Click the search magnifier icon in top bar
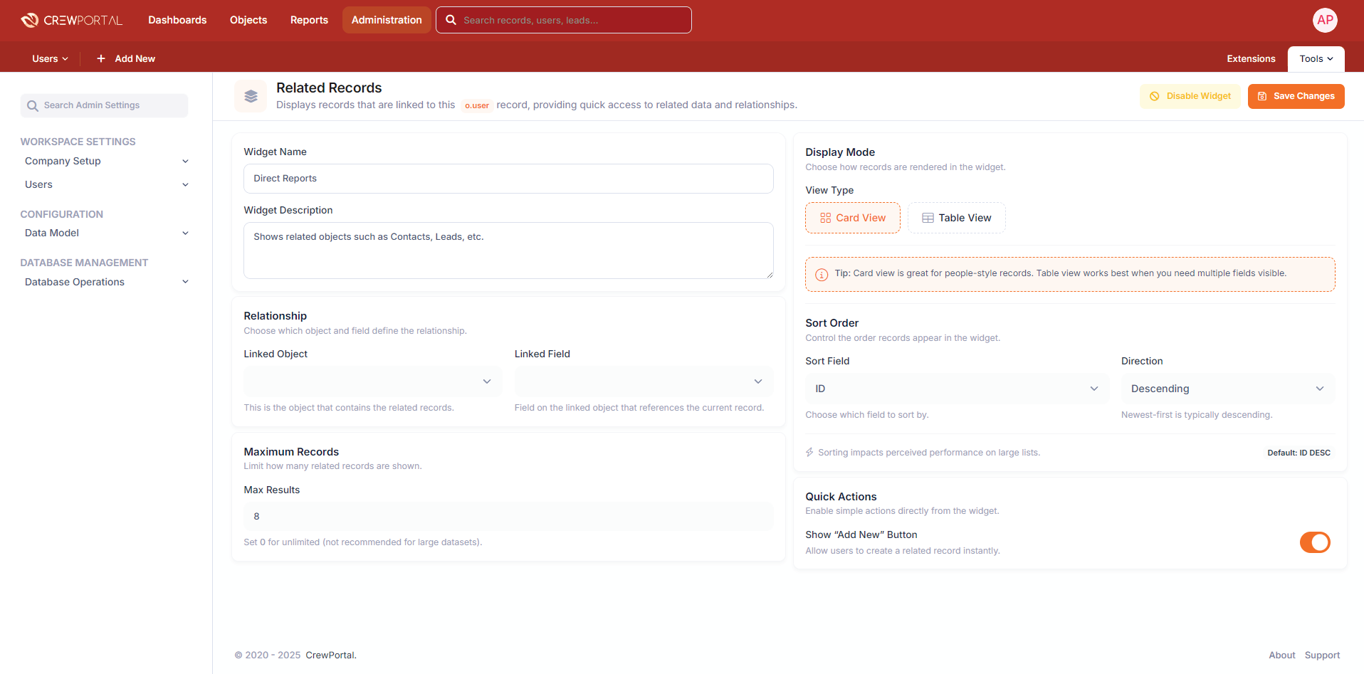The width and height of the screenshot is (1364, 674). pyautogui.click(x=451, y=20)
